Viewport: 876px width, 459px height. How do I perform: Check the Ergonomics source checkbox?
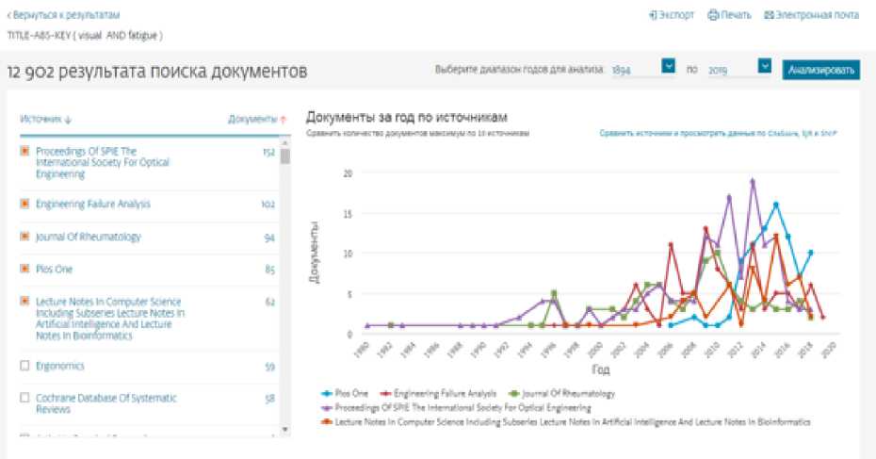pyautogui.click(x=25, y=366)
